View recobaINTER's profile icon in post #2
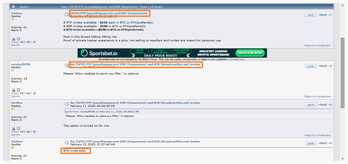The width and height of the screenshot is (348, 164). (14, 90)
